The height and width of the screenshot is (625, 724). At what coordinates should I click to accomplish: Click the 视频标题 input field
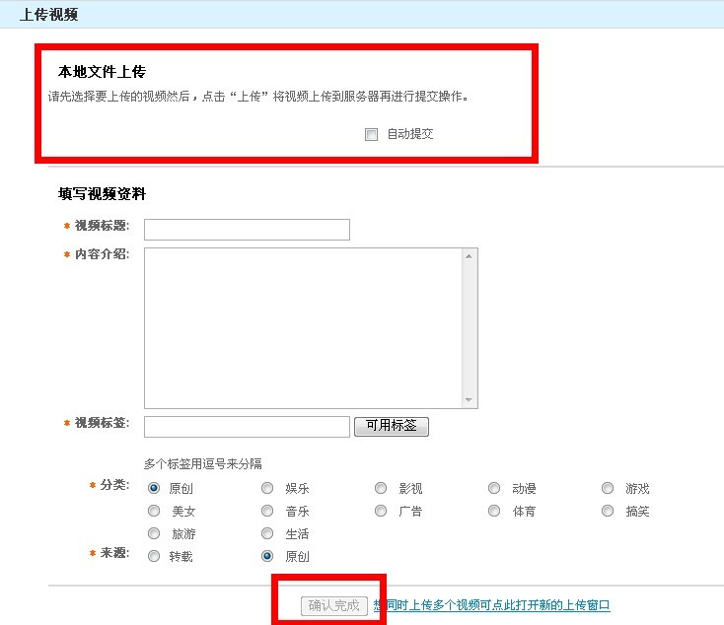(x=247, y=230)
